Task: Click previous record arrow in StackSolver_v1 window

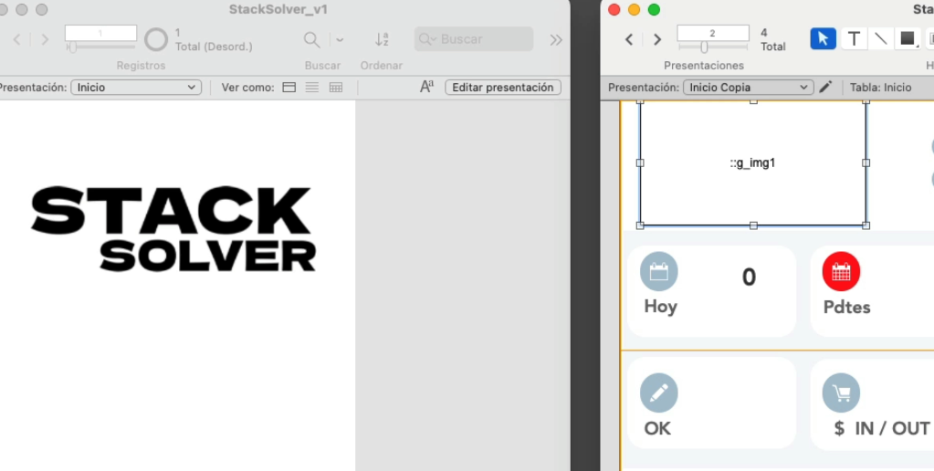Action: [x=16, y=39]
